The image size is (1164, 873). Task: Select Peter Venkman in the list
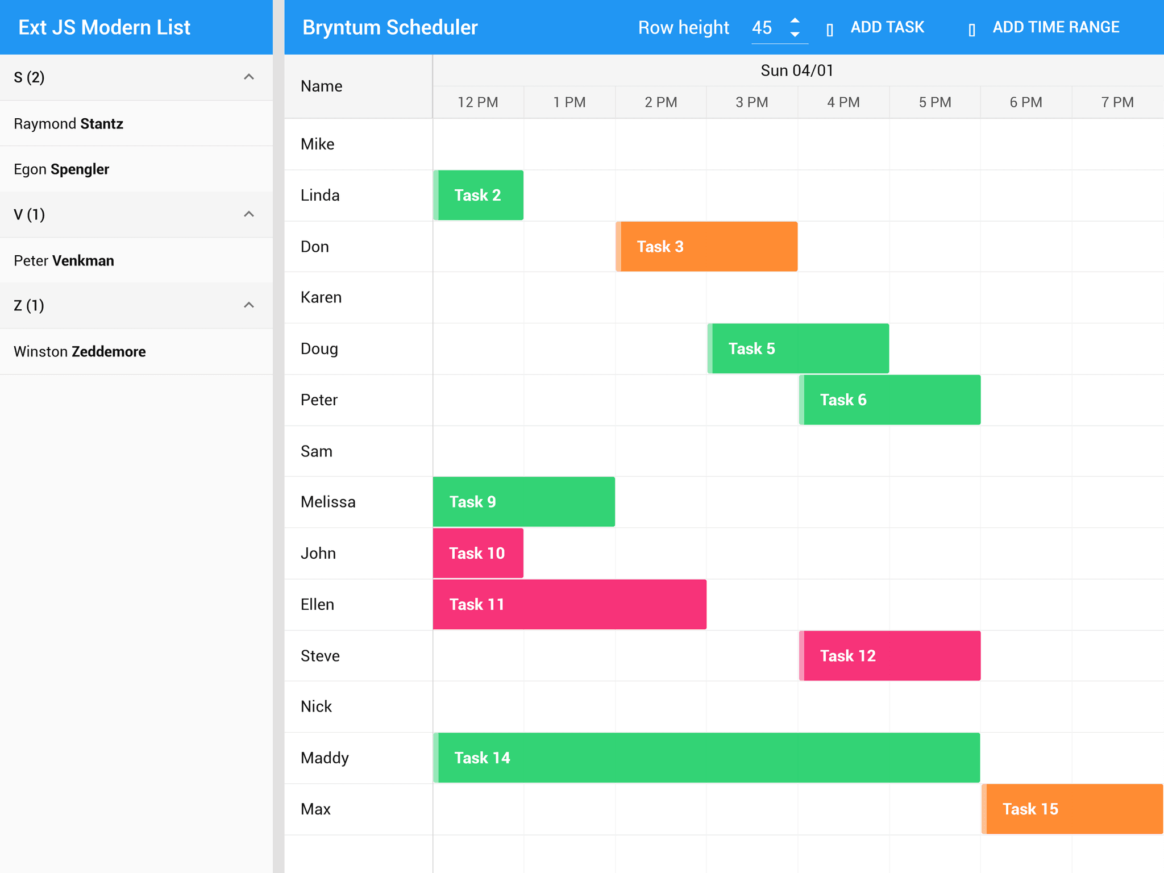tap(64, 260)
